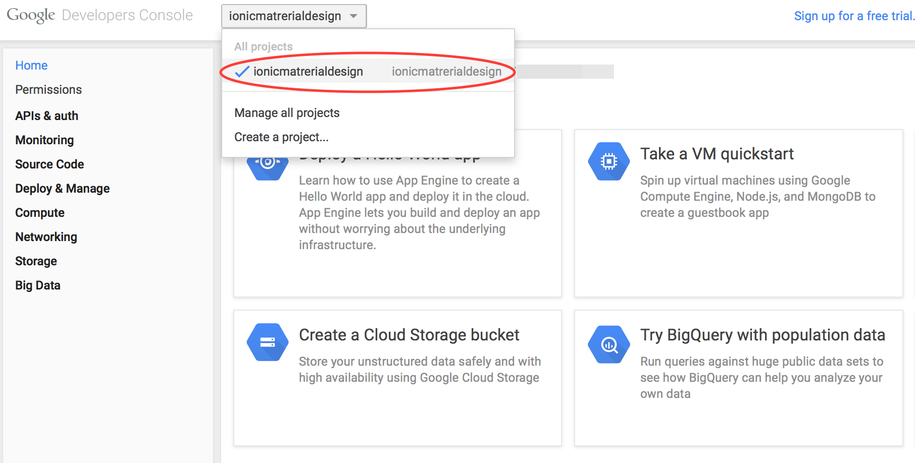
Task: Expand the Monitoring section
Action: pos(44,140)
